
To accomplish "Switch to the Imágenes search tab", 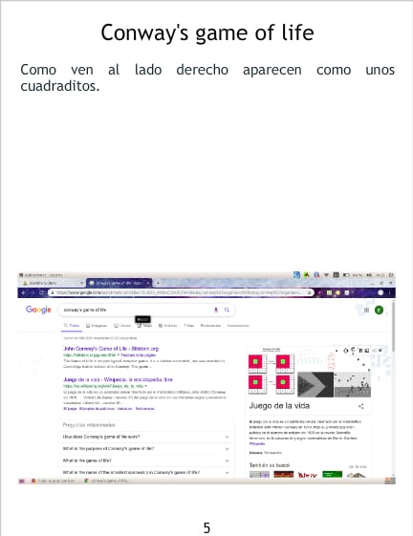I will (97, 326).
